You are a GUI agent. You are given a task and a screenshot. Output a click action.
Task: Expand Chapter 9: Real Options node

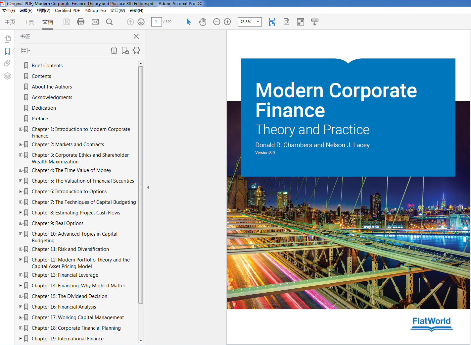[x=21, y=223]
